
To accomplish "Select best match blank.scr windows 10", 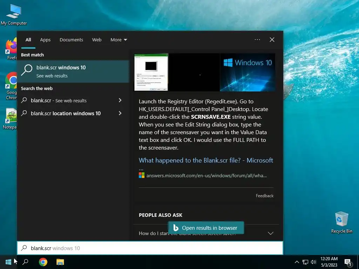I will point(73,71).
